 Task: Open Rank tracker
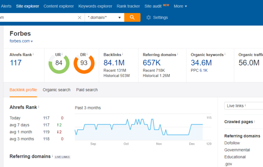click(x=128, y=6)
